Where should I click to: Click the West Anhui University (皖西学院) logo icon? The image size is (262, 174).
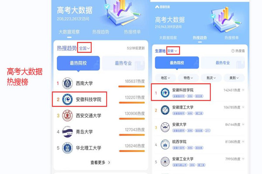(x=165, y=144)
